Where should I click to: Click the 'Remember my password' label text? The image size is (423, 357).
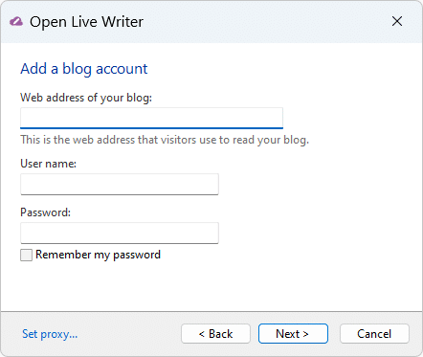(x=98, y=255)
